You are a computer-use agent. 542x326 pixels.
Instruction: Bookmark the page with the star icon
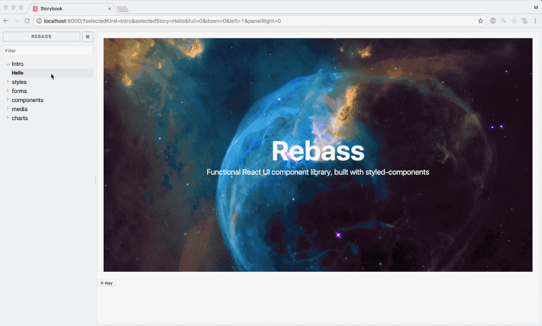(480, 21)
